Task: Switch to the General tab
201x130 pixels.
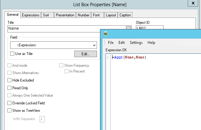Action: [x=13, y=15]
